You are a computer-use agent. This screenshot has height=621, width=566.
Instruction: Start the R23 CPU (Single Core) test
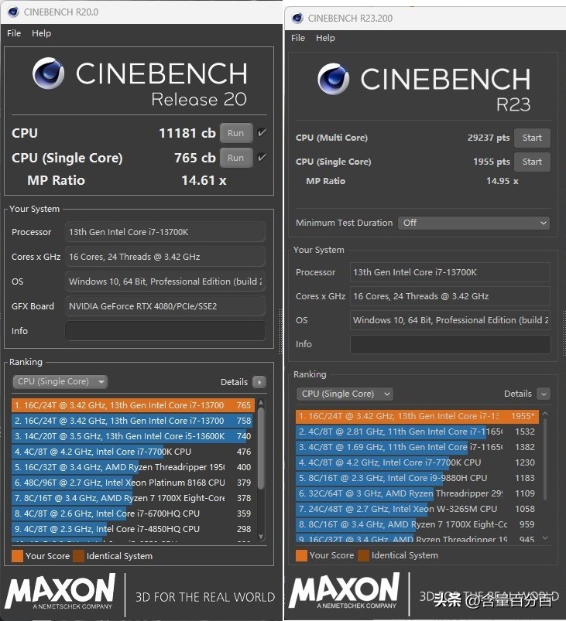click(532, 162)
